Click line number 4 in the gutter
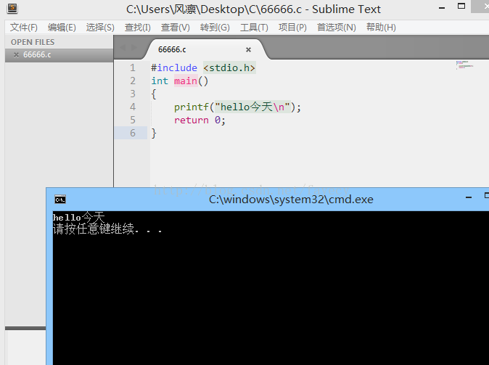This screenshot has width=489, height=365. tap(133, 107)
